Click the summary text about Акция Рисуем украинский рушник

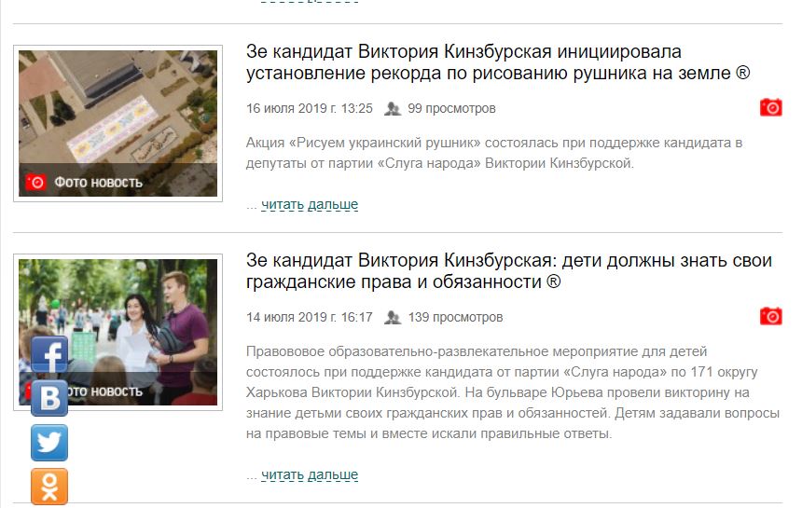click(x=493, y=153)
